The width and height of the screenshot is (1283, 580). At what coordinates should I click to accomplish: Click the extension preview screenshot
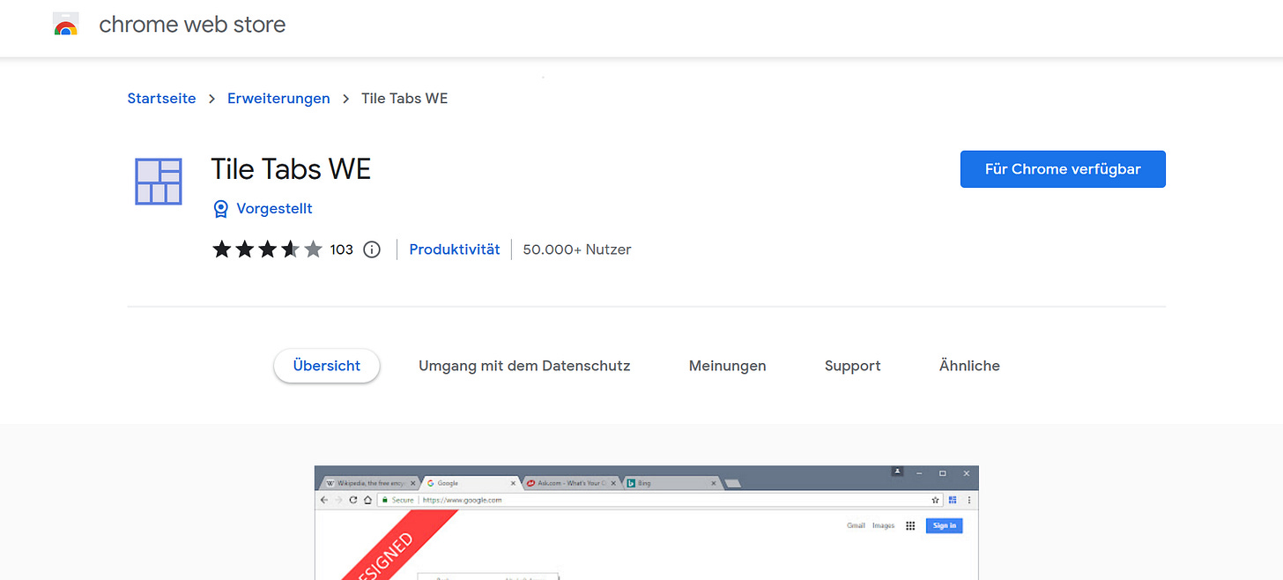pyautogui.click(x=647, y=523)
